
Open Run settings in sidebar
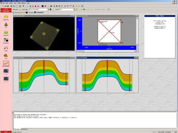pyautogui.click(x=6, y=64)
